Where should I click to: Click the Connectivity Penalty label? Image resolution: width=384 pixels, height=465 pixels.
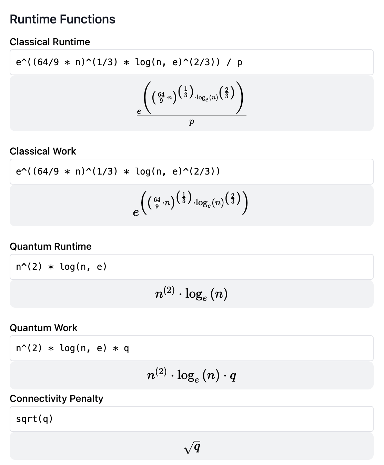click(57, 399)
